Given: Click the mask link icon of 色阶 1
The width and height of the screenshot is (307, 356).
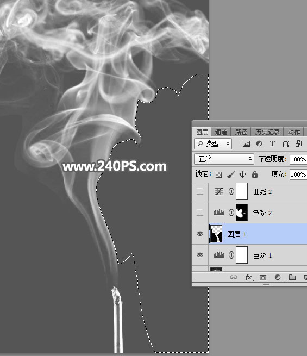Looking at the screenshot, I should [231, 255].
